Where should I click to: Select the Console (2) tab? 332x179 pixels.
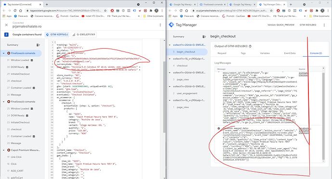pyautogui.click(x=316, y=53)
